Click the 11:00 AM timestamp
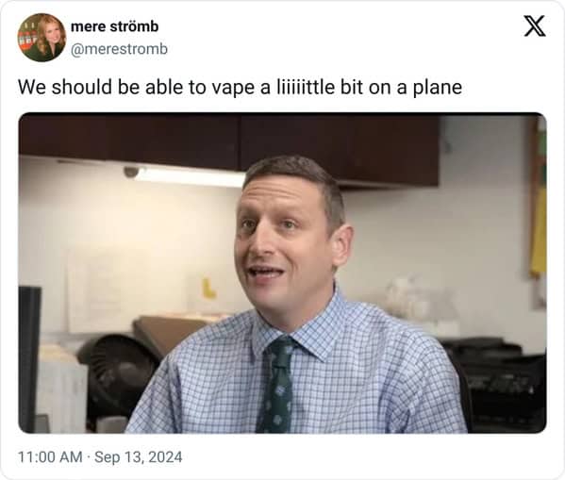565x480 pixels. (x=50, y=457)
